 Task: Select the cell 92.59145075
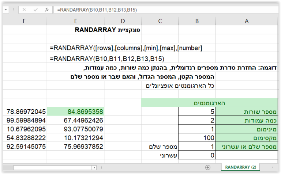point(25,147)
